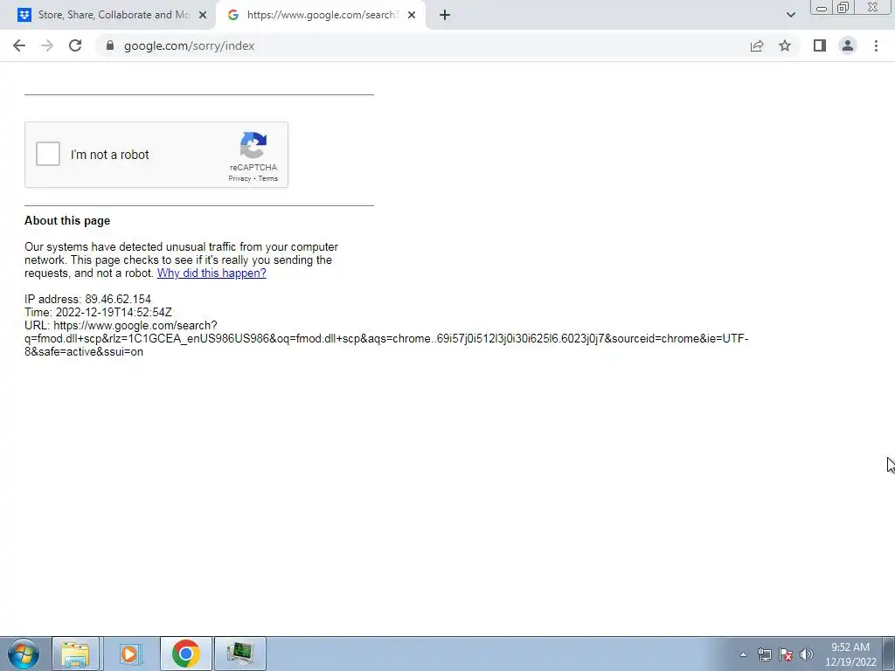Open the network status tray icon
The height and width of the screenshot is (671, 895).
pos(764,654)
